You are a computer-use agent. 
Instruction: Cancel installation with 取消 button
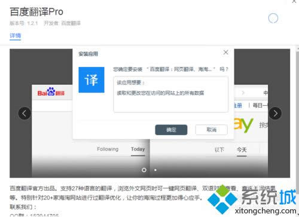pyautogui.click(x=212, y=130)
